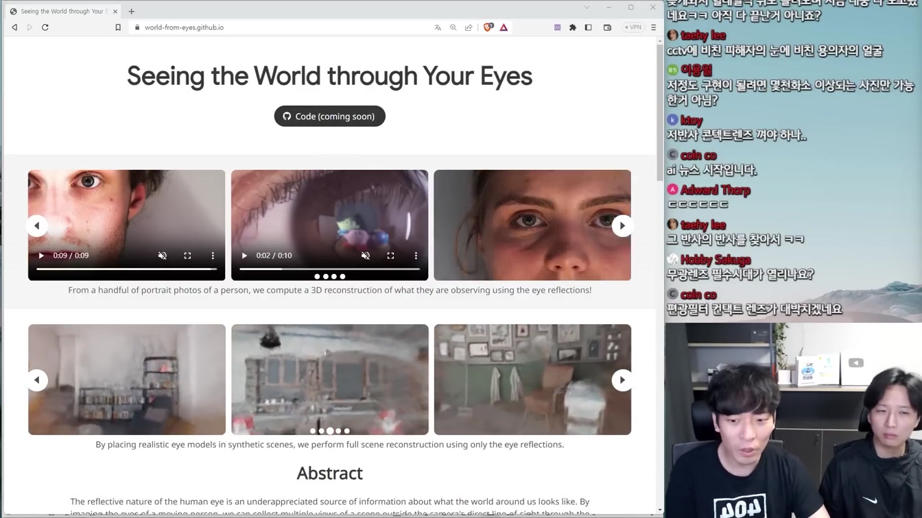Unmute the first portrait video
This screenshot has width=922, height=518.
pyautogui.click(x=163, y=256)
